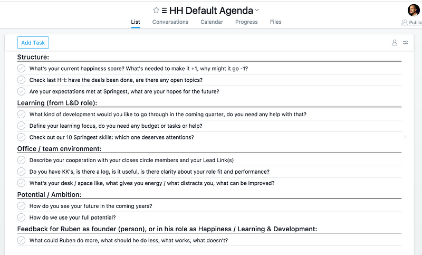Screen dimensions: 422x255
Task: Select the 'Office / team environment:' section header
Action: pos(60,149)
